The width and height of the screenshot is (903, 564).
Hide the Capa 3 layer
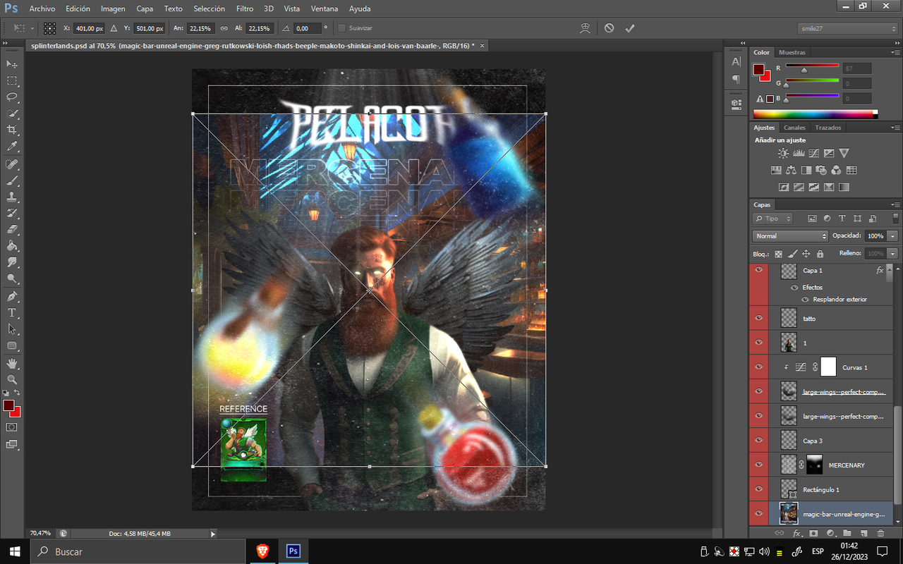[759, 440]
